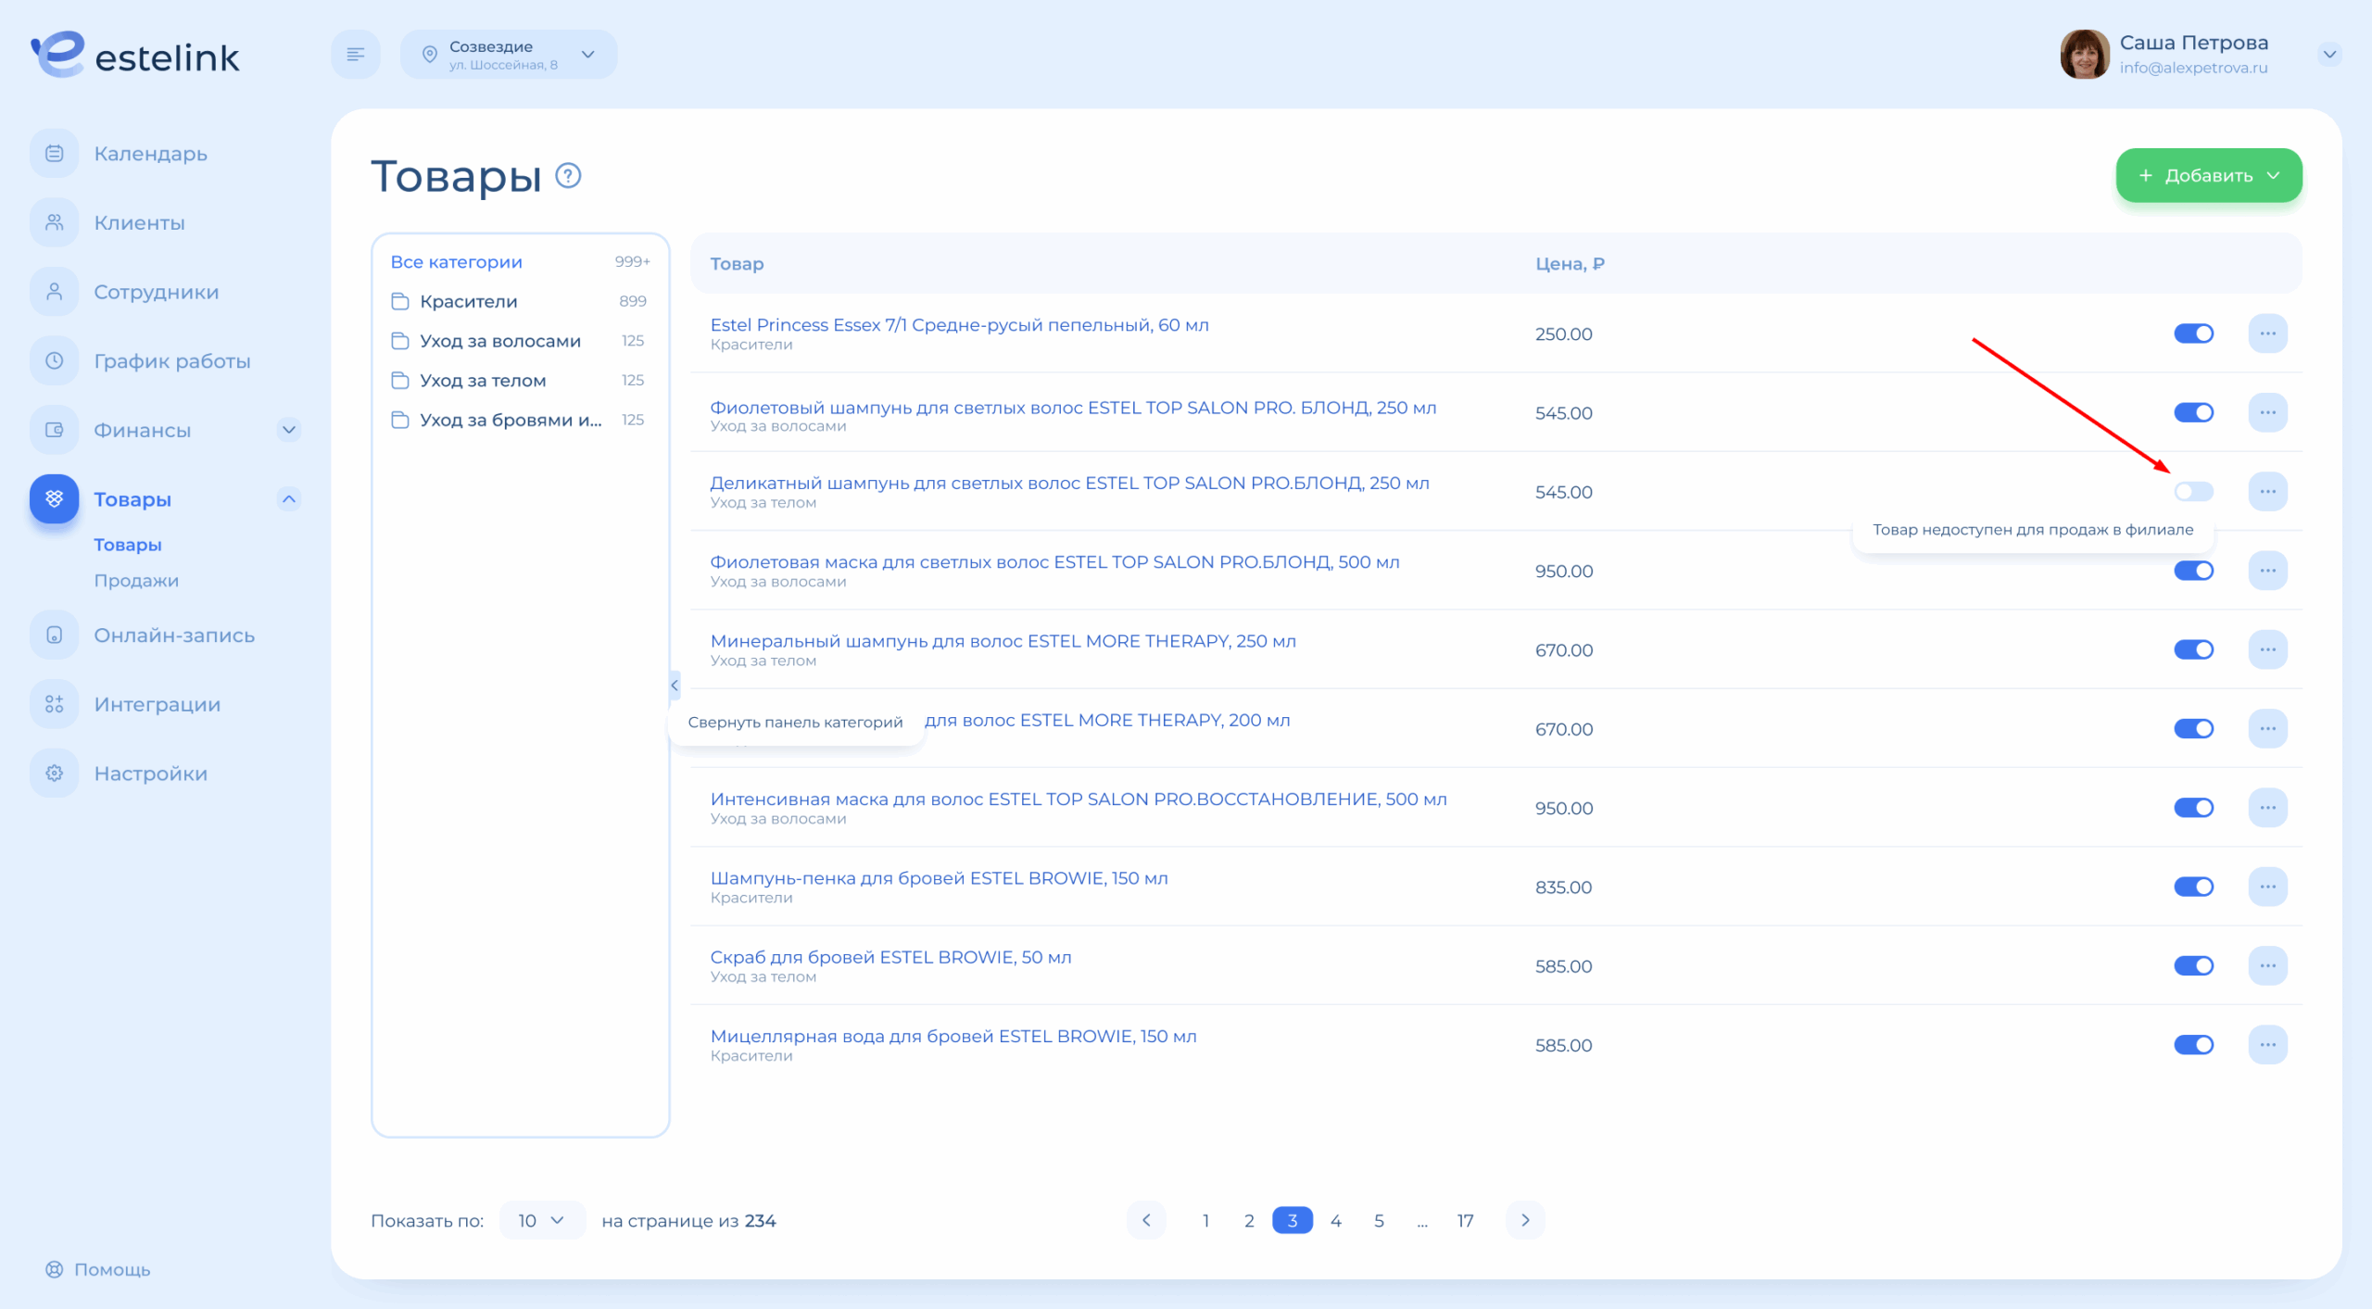Toggle availability of Минеральный шампунь
This screenshot has width=2372, height=1309.
tap(2194, 649)
